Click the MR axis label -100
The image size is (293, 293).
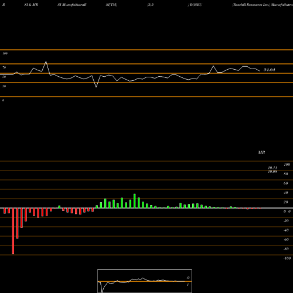(x=287, y=258)
